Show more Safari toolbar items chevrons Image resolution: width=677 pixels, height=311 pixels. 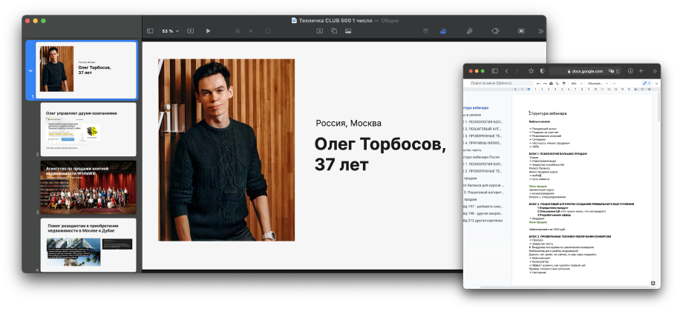click(x=655, y=71)
